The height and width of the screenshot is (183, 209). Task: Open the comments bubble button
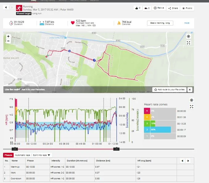tap(147, 8)
